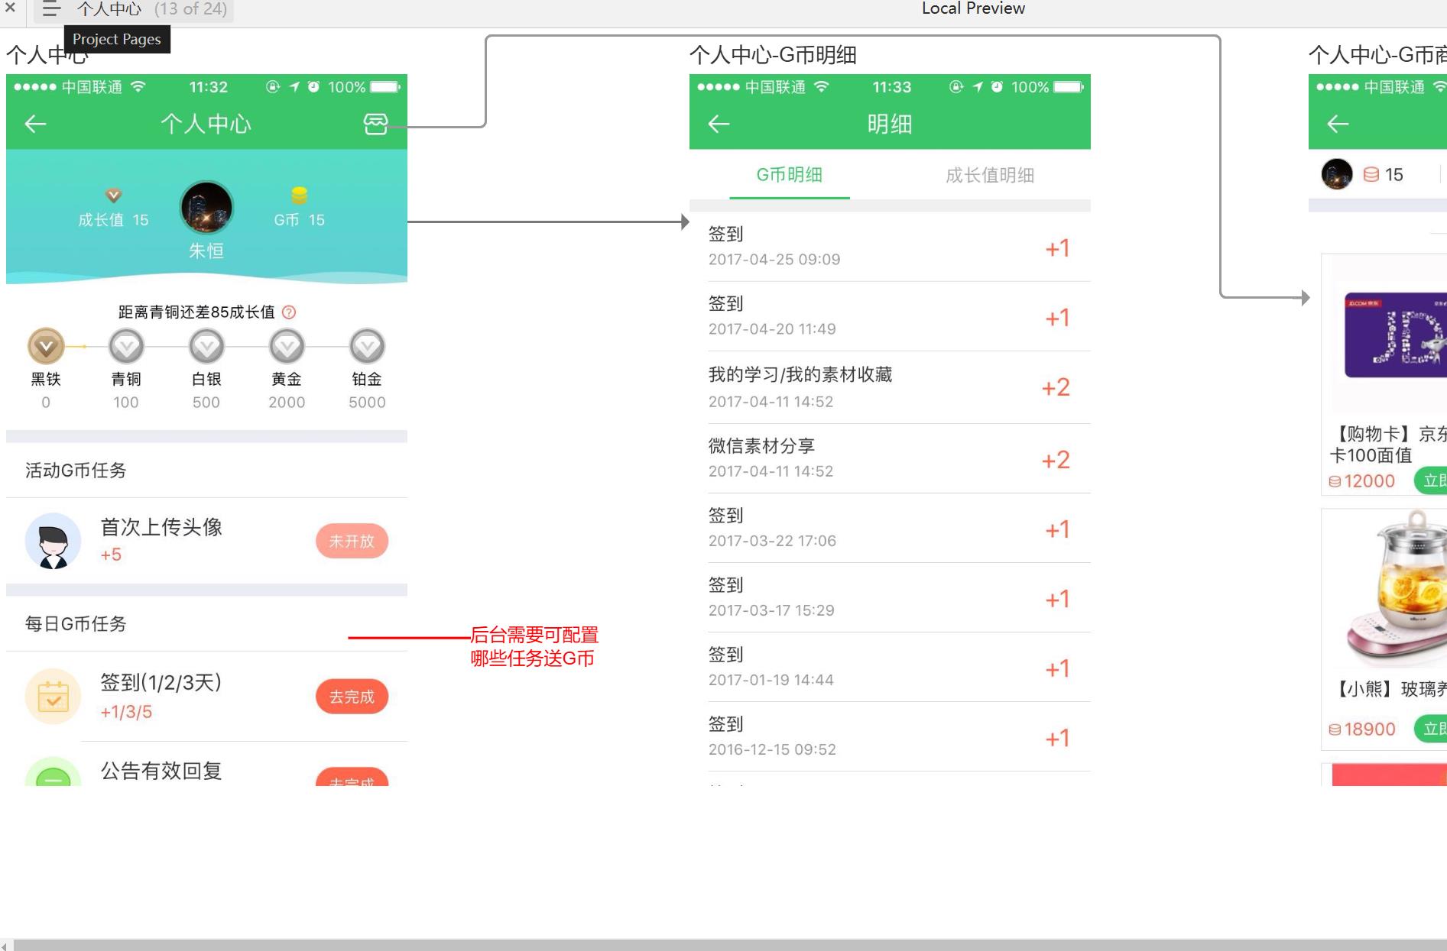Select 我的学习/我的素材收藏 record
Screen dimensions: 1447x951
pyautogui.click(x=890, y=387)
